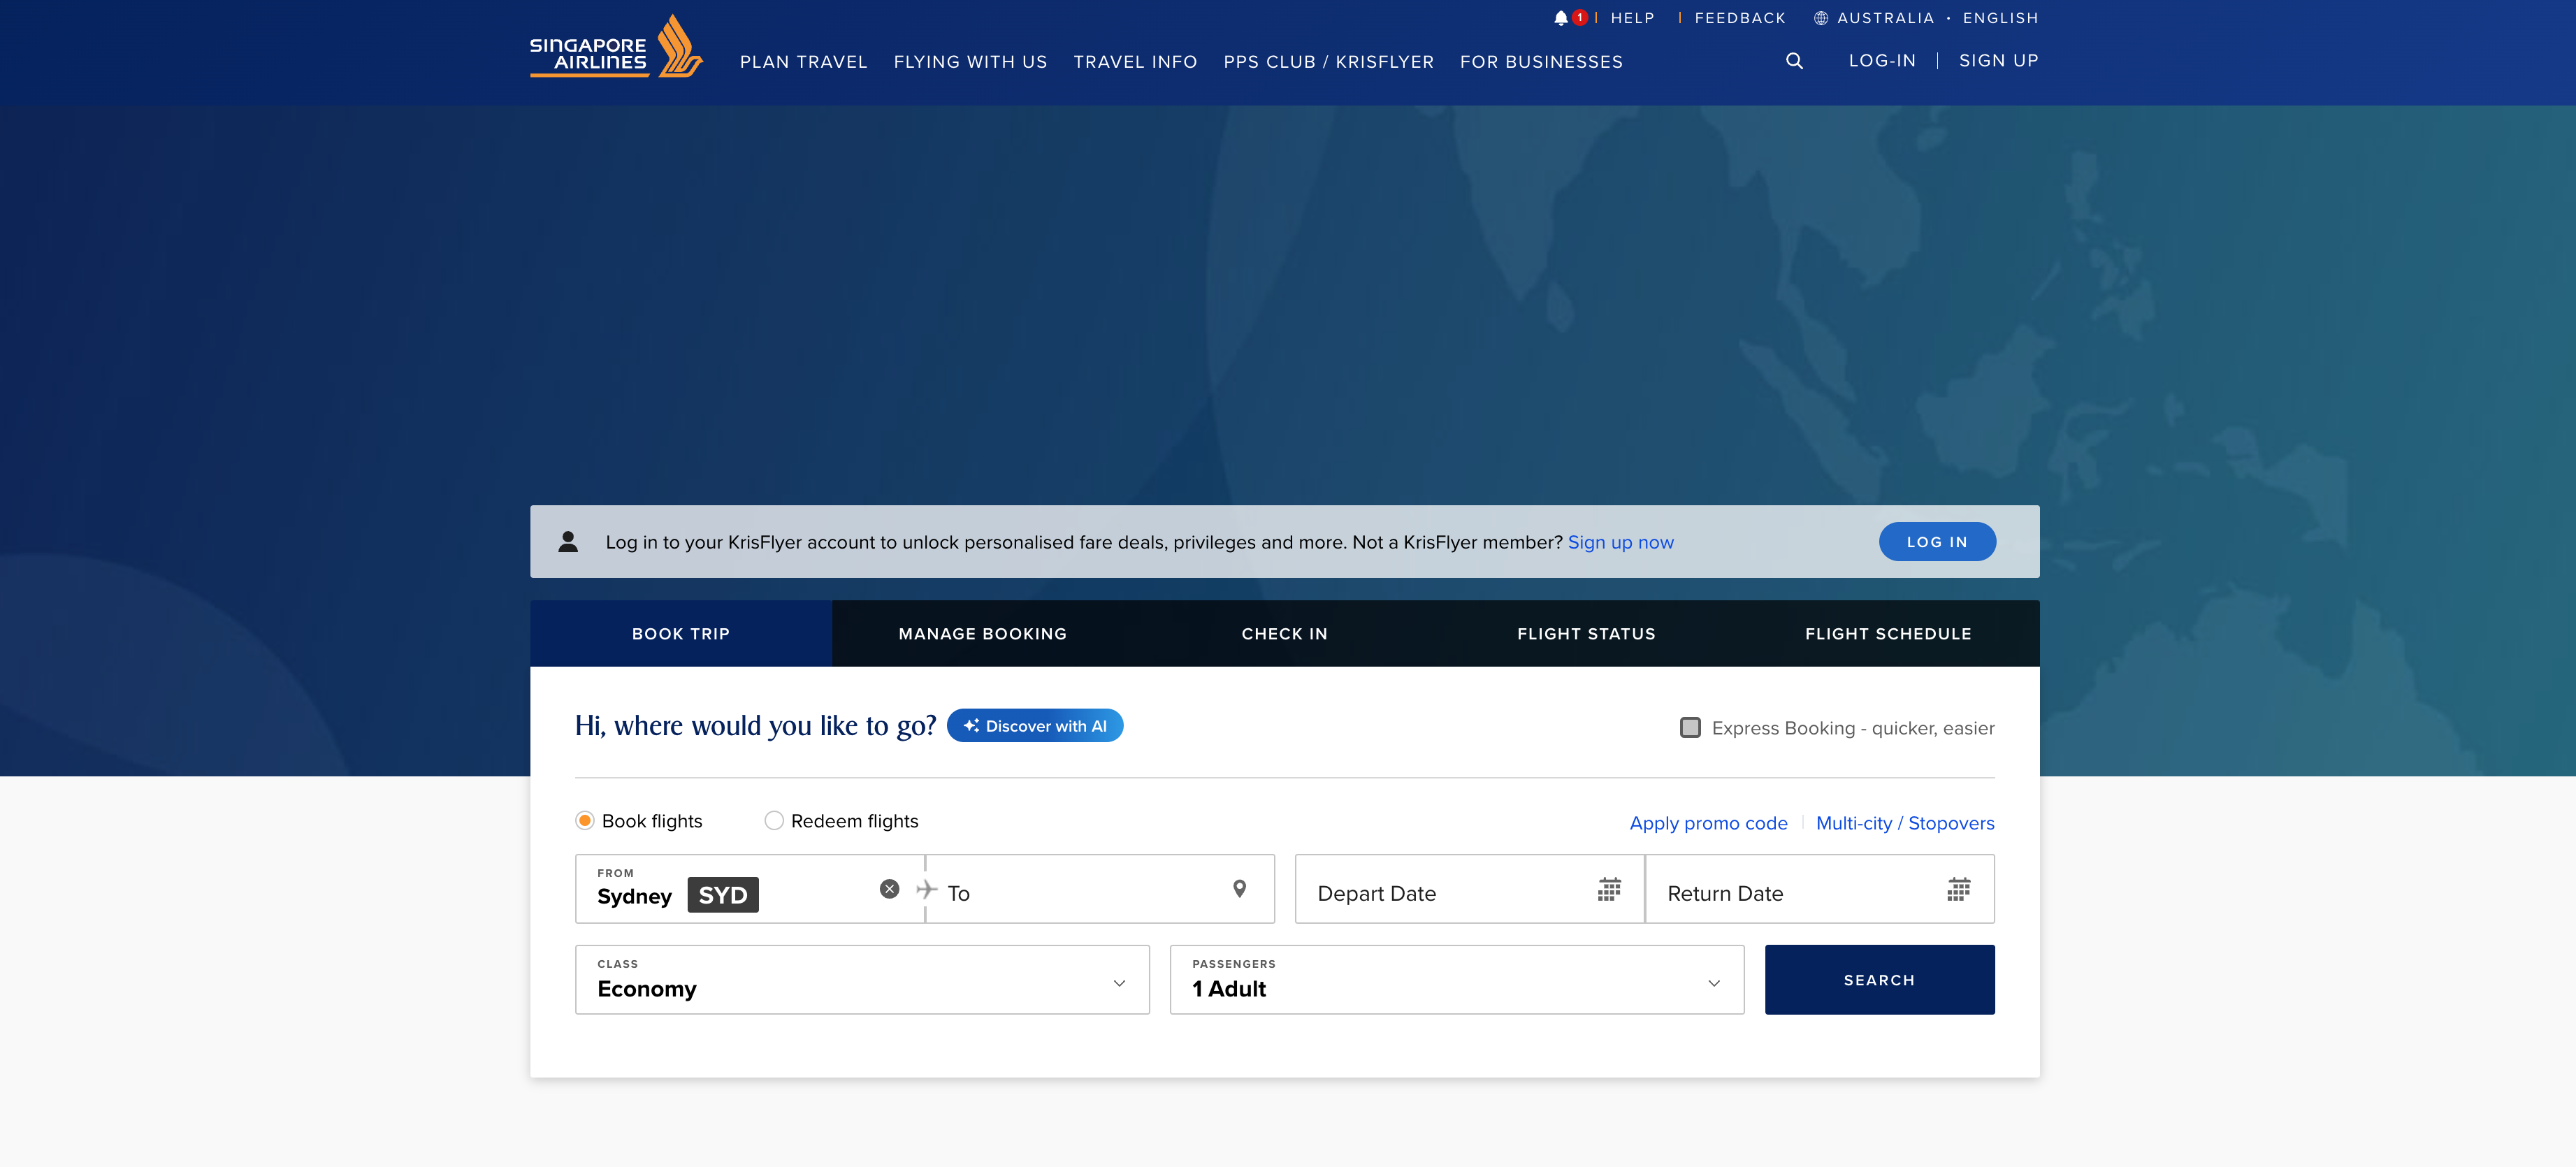Open the Travel Info menu

click(x=1135, y=62)
